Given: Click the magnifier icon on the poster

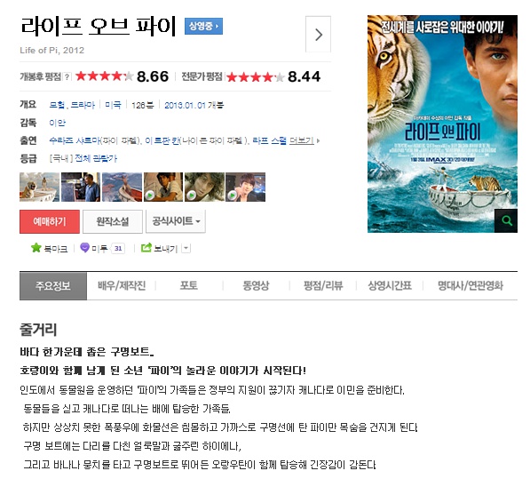Looking at the screenshot, I should 506,220.
